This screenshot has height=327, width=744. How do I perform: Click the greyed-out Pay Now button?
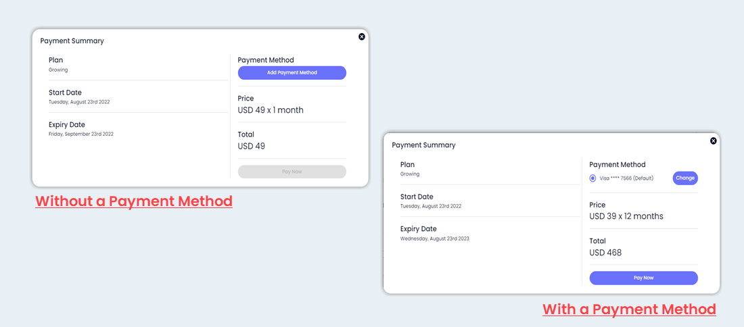pyautogui.click(x=292, y=172)
